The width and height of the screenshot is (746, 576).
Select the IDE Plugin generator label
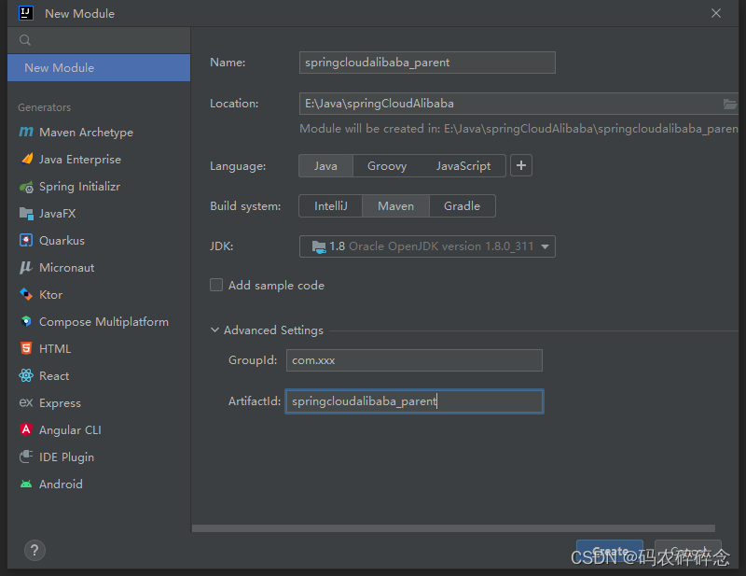tap(66, 457)
